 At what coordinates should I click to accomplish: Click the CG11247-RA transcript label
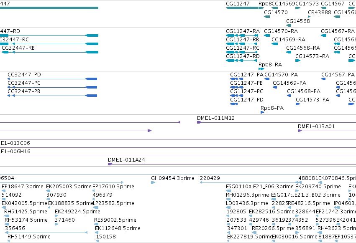(x=243, y=31)
